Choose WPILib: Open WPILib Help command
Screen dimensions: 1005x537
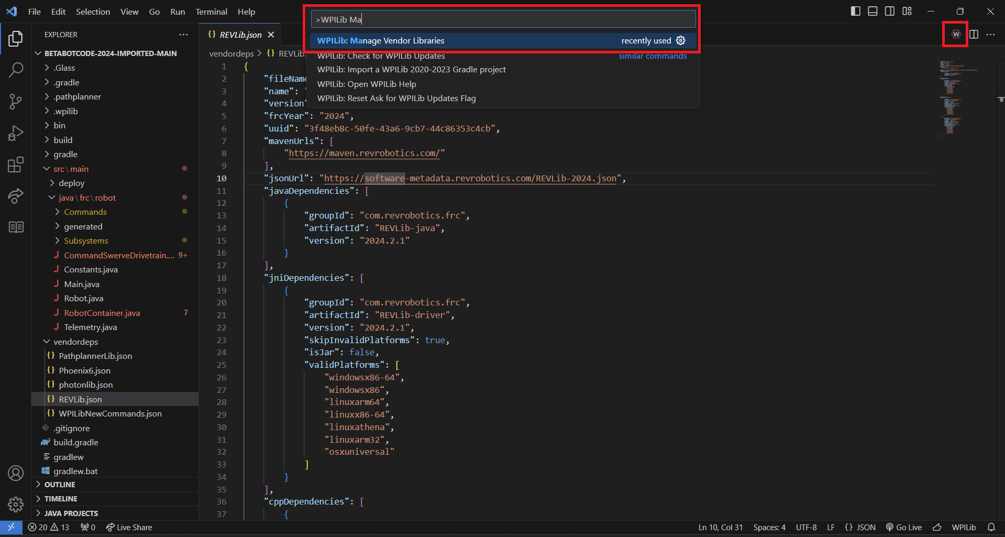point(503,84)
